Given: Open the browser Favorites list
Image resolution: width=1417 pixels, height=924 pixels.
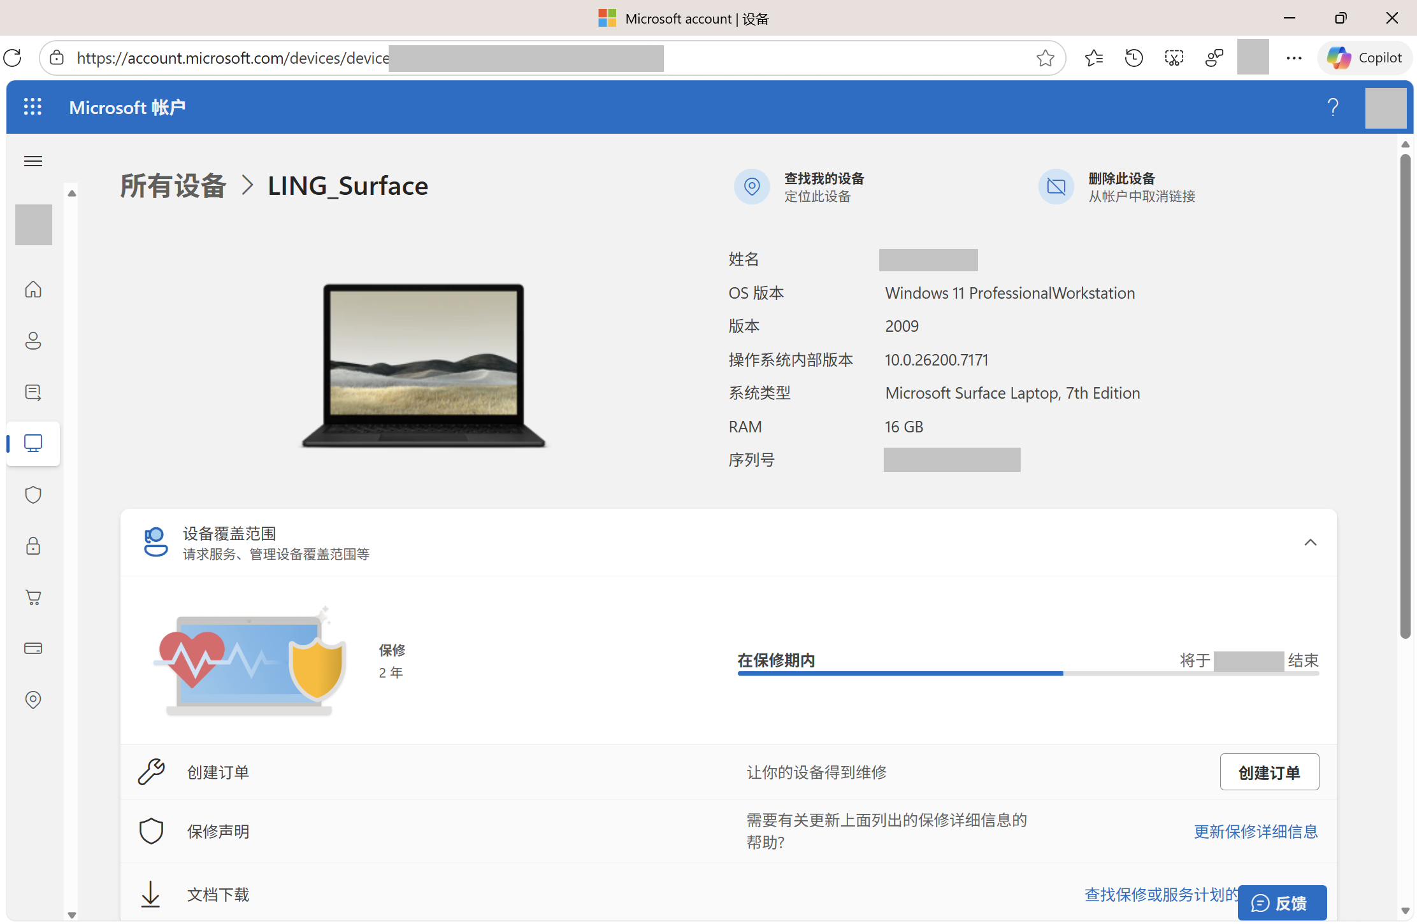Looking at the screenshot, I should (x=1093, y=58).
